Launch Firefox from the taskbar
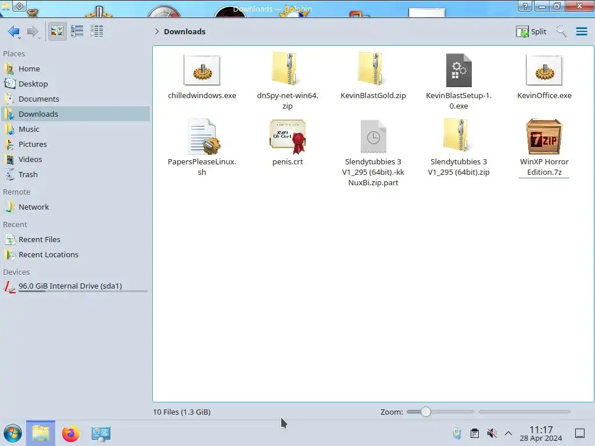595x446 pixels. pos(70,433)
